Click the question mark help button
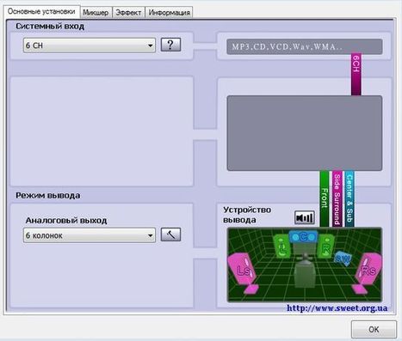This screenshot has height=341, width=402. tap(170, 45)
